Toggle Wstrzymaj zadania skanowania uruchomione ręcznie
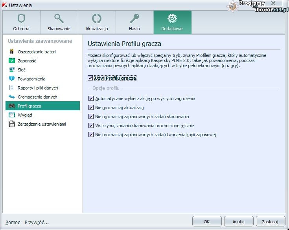Viewport: 289px width, 230px height. (91, 126)
